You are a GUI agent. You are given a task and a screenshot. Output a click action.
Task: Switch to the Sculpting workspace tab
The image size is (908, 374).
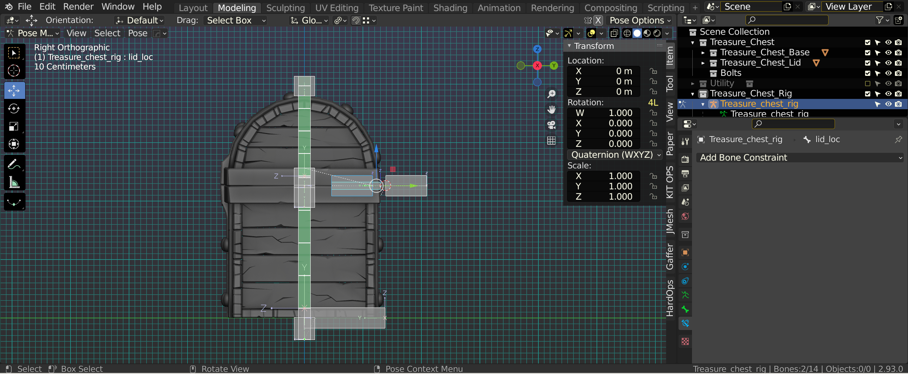click(285, 7)
